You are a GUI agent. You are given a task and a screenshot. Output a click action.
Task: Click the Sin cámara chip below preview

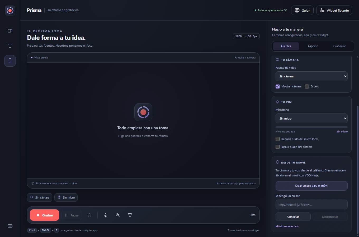[40, 197]
